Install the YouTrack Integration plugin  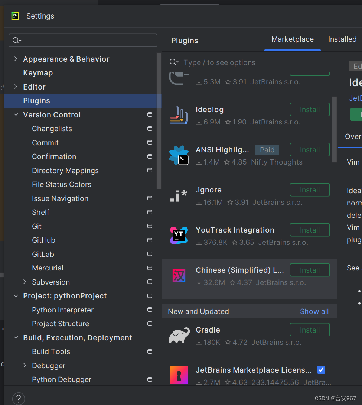310,230
